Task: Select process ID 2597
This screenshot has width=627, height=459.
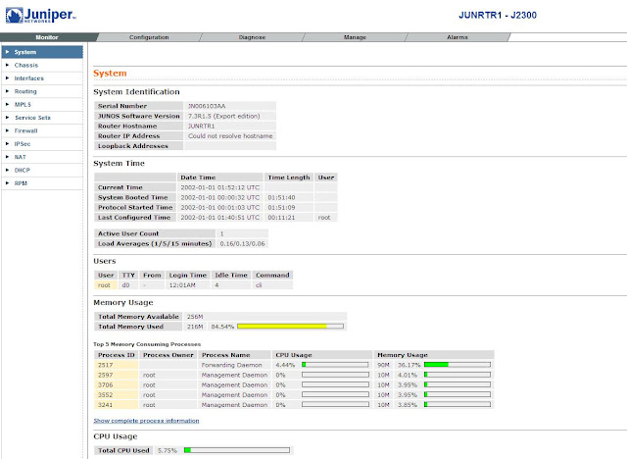Action: coord(117,375)
